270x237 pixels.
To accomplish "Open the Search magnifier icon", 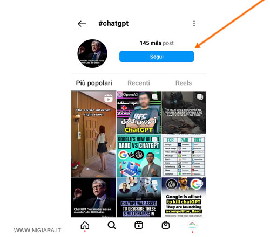I will 112,225.
